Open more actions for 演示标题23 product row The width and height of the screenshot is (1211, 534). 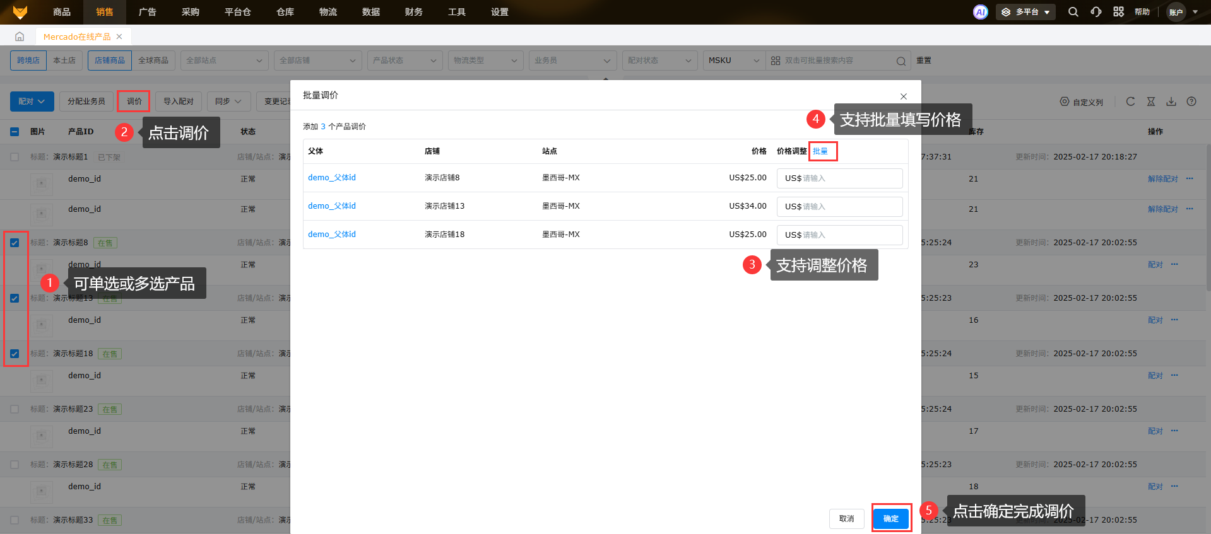1174,431
